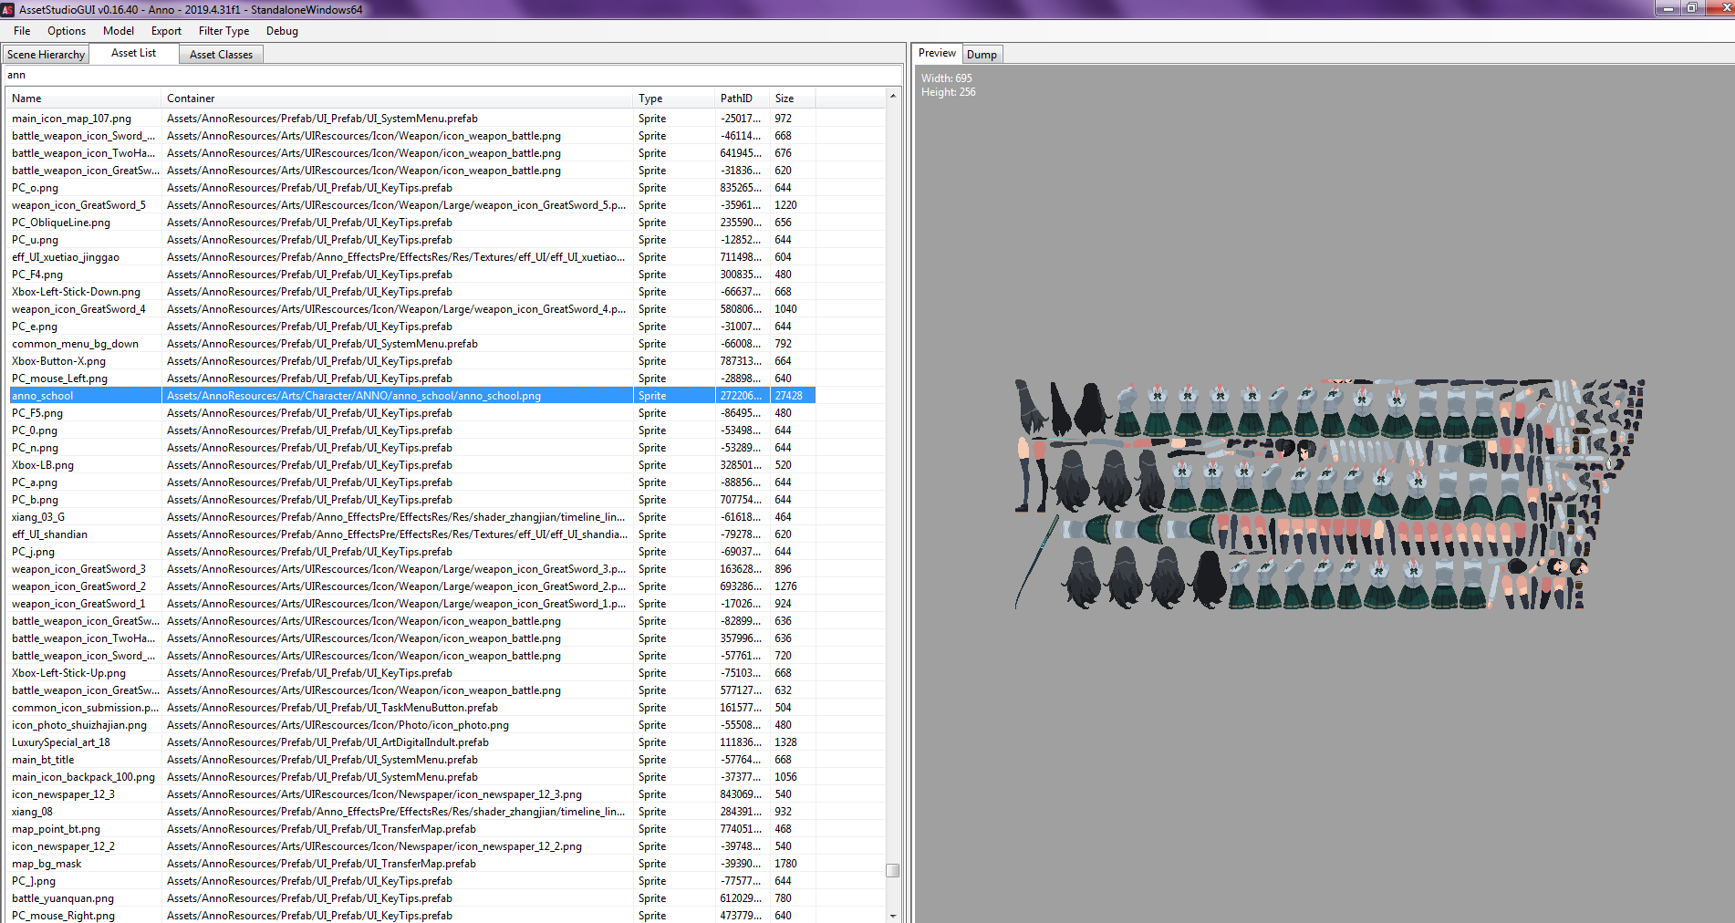The width and height of the screenshot is (1735, 923).
Task: Open the File menu
Action: tap(22, 31)
